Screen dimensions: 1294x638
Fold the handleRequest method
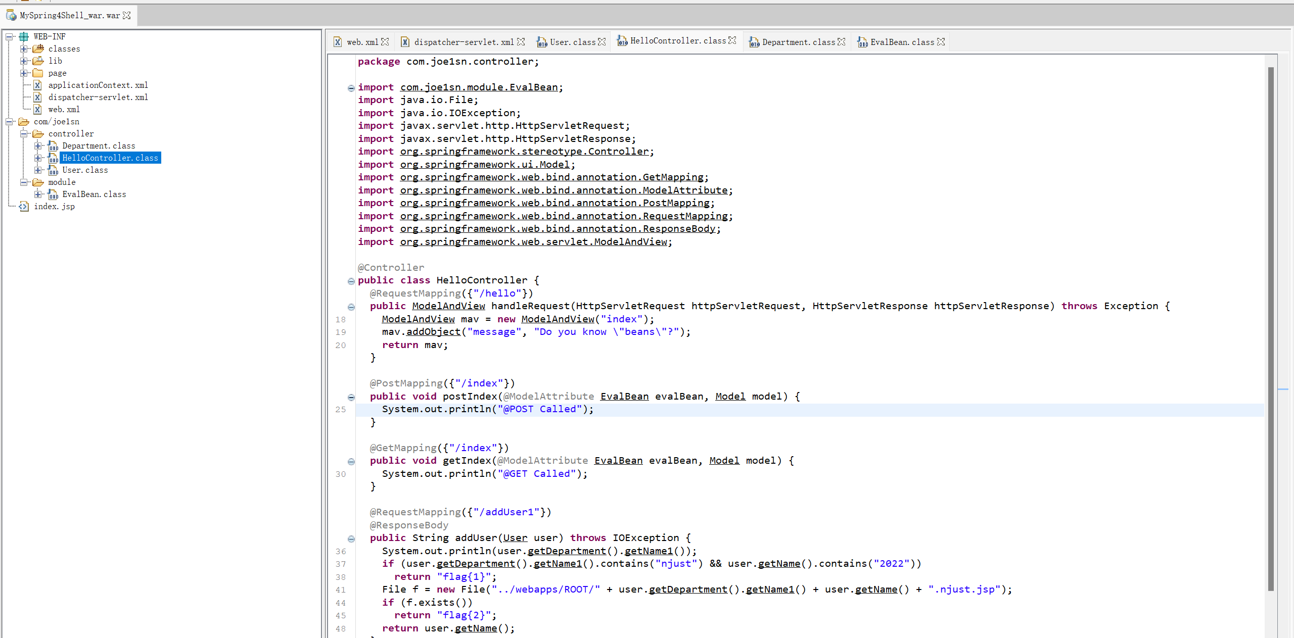point(351,307)
